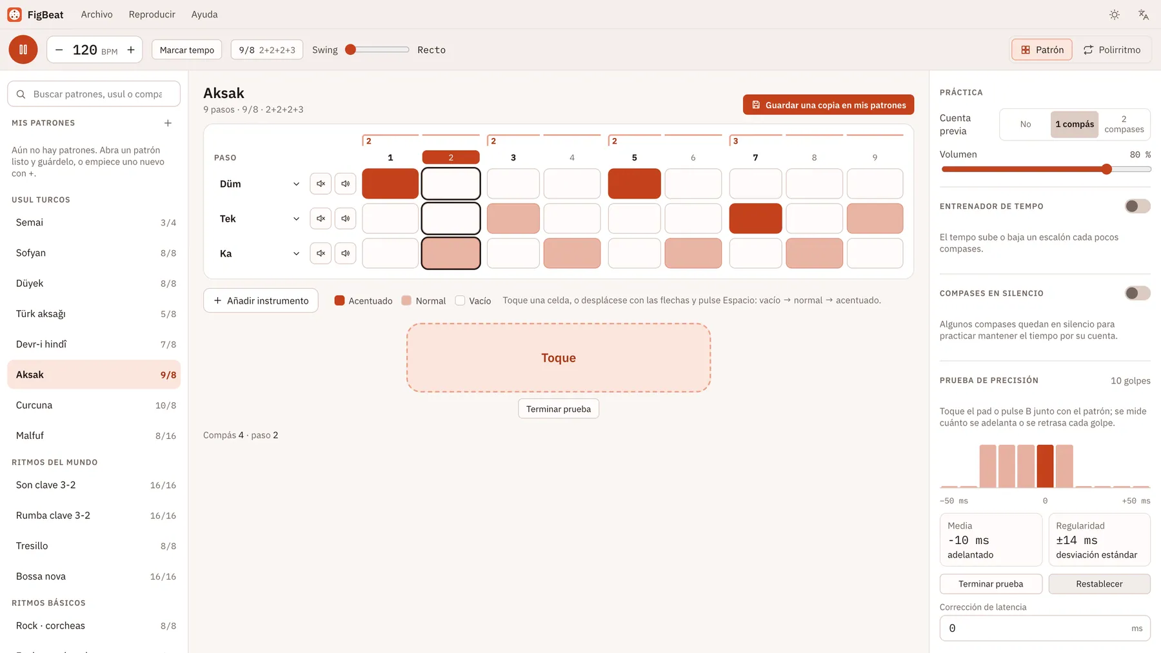
Task: Increase BPM with the plus button
Action: coord(131,50)
